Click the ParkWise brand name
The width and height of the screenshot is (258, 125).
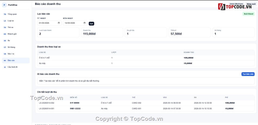coord(13,5)
